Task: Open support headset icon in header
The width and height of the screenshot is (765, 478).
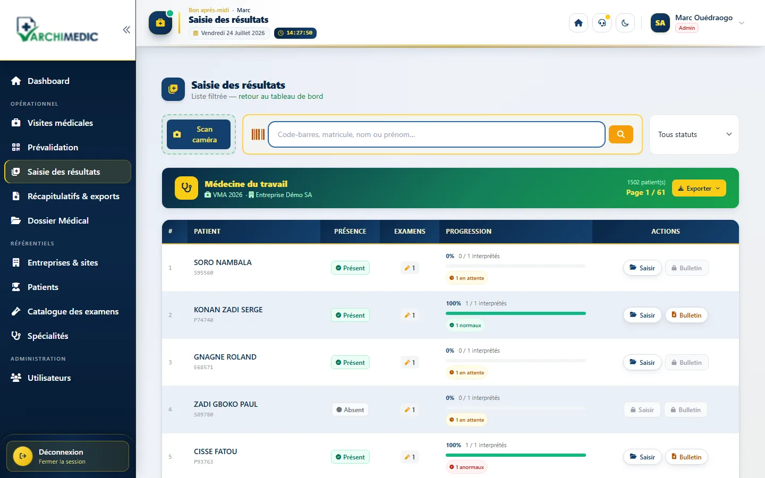Action: click(x=602, y=23)
